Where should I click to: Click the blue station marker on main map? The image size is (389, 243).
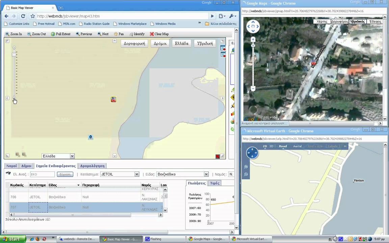click(x=90, y=137)
